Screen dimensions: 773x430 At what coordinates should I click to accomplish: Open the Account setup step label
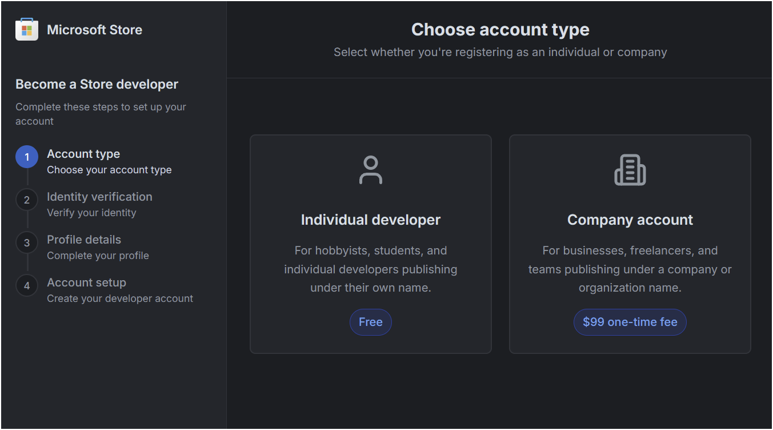(x=86, y=282)
